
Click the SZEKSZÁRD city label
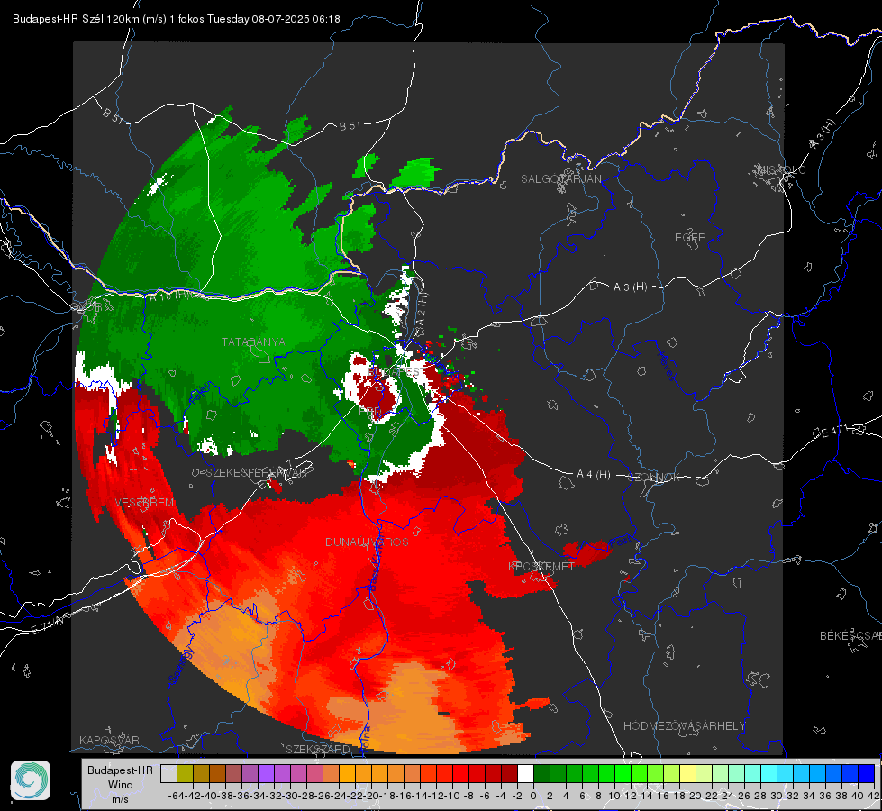pos(318,749)
